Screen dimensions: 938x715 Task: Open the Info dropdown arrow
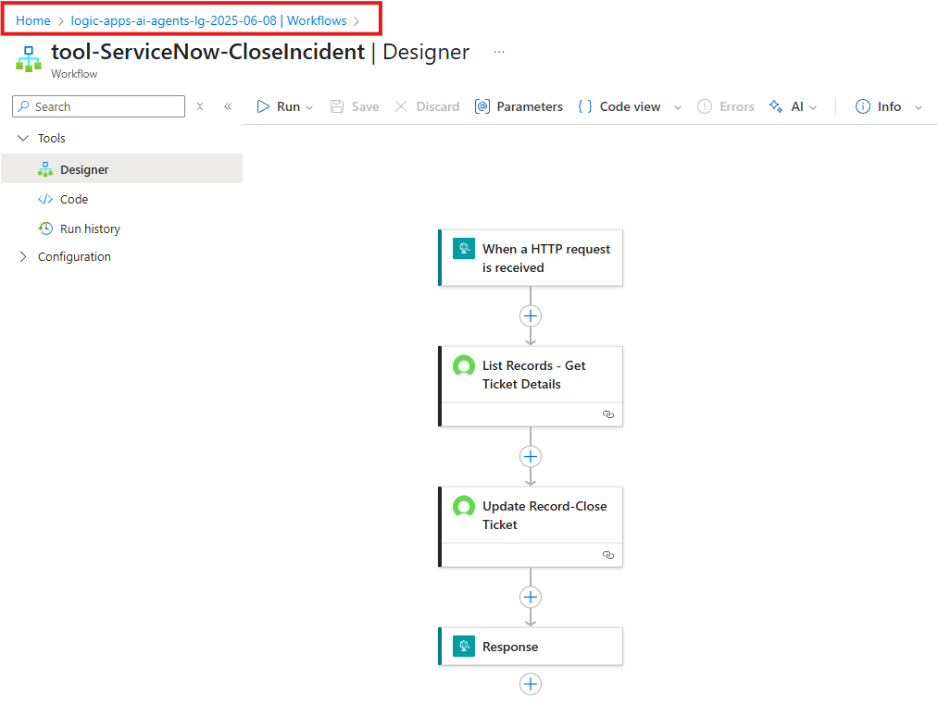pos(919,107)
